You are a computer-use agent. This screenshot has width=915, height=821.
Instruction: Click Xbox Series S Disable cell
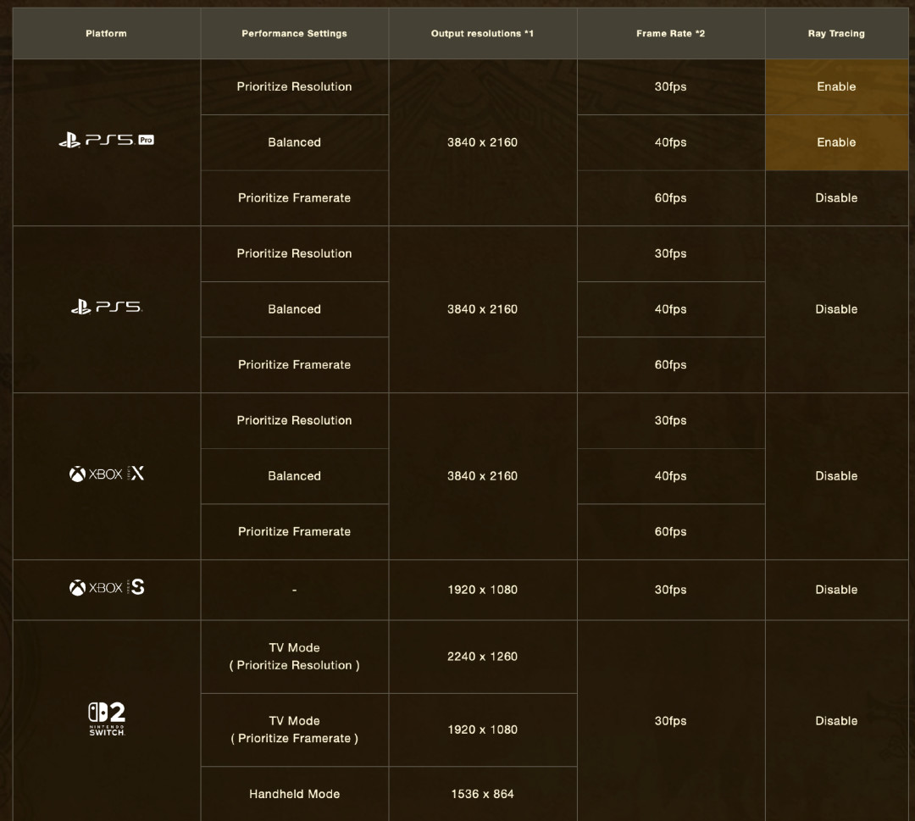[836, 590]
